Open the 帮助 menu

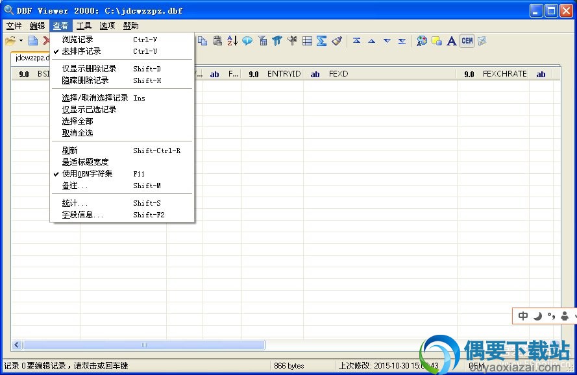point(130,26)
